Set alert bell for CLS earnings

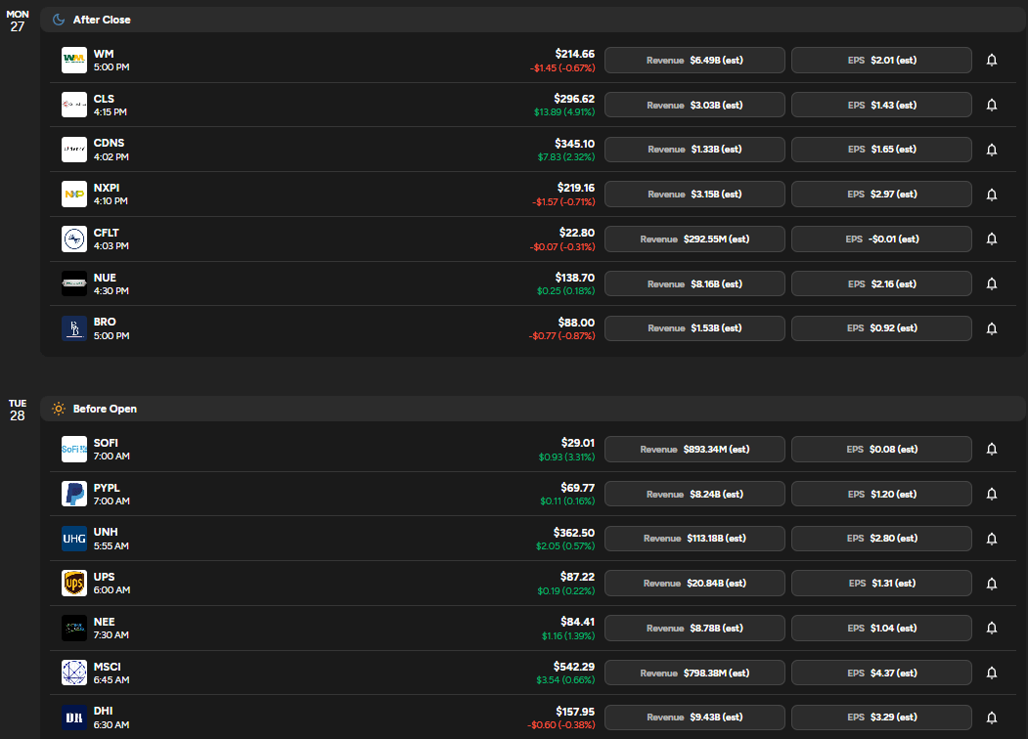pyautogui.click(x=991, y=105)
